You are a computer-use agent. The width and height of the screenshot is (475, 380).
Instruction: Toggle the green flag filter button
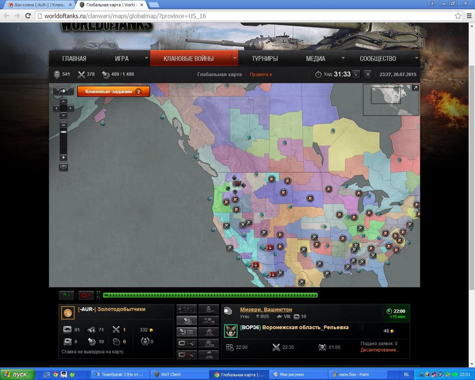tap(66, 295)
